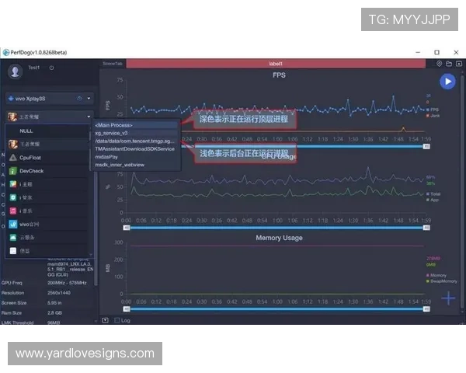
Task: Click the user avatar profile picture
Action: point(15,71)
